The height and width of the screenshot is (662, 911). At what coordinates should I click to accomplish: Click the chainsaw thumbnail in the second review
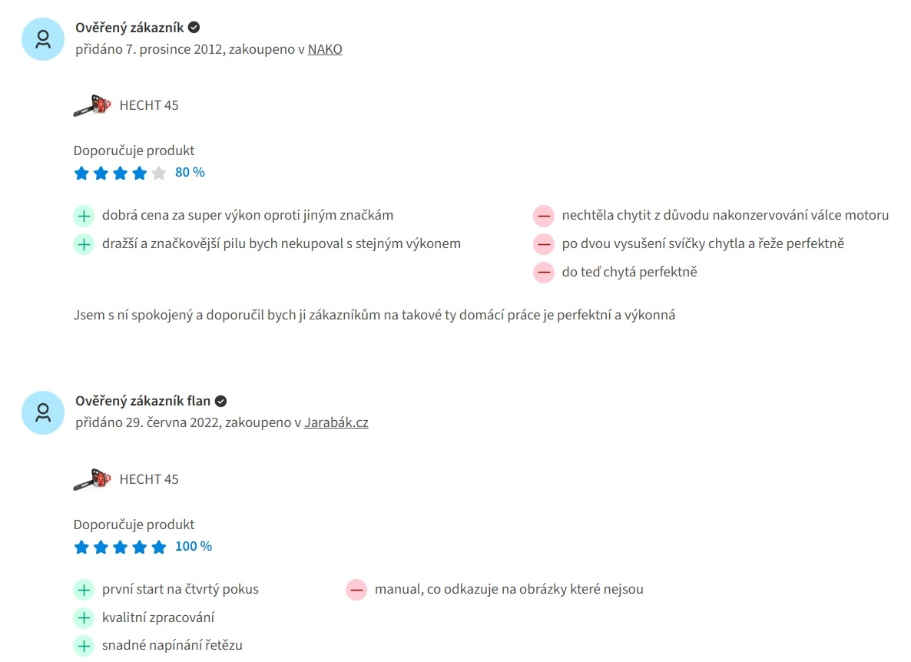pyautogui.click(x=92, y=479)
